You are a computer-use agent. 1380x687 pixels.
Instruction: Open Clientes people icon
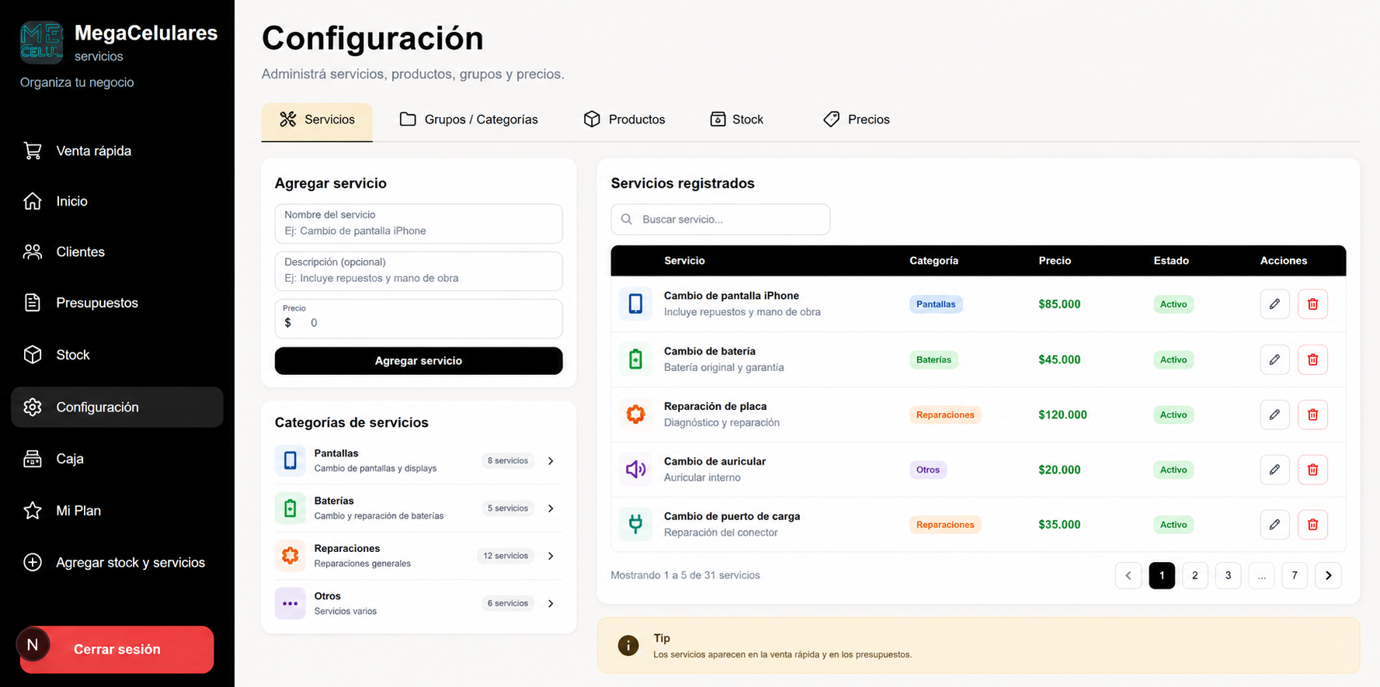(33, 252)
